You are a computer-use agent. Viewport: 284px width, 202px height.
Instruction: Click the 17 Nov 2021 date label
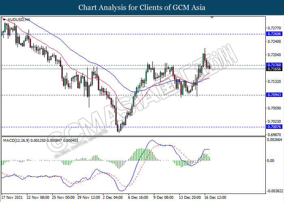coord(12,197)
